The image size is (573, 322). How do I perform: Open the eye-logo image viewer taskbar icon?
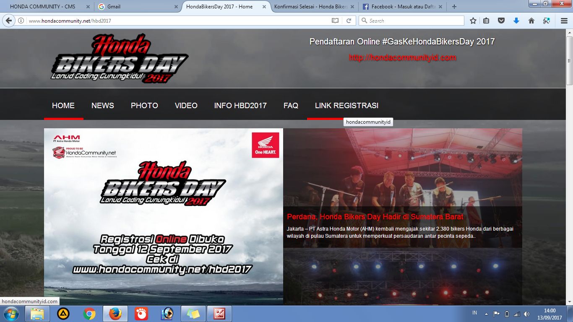167,314
